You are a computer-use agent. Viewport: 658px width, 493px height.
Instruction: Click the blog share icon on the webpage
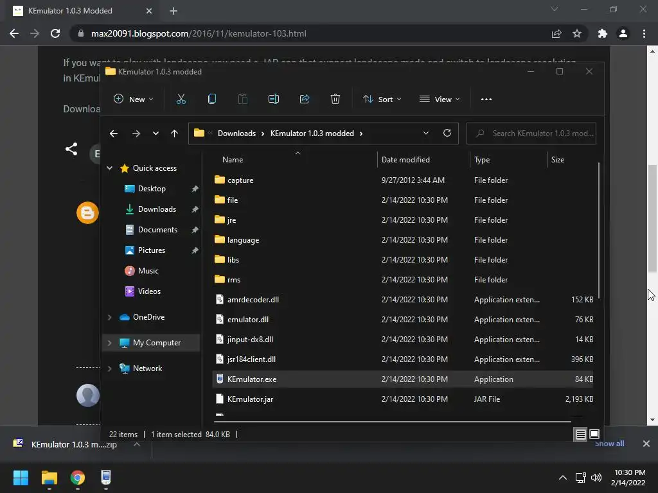[x=71, y=149]
